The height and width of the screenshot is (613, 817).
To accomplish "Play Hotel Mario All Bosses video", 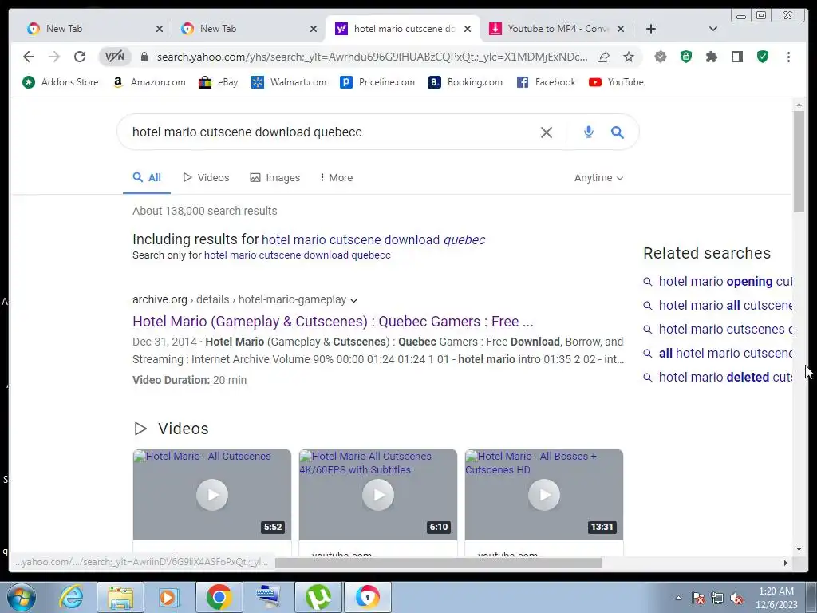I will (544, 495).
